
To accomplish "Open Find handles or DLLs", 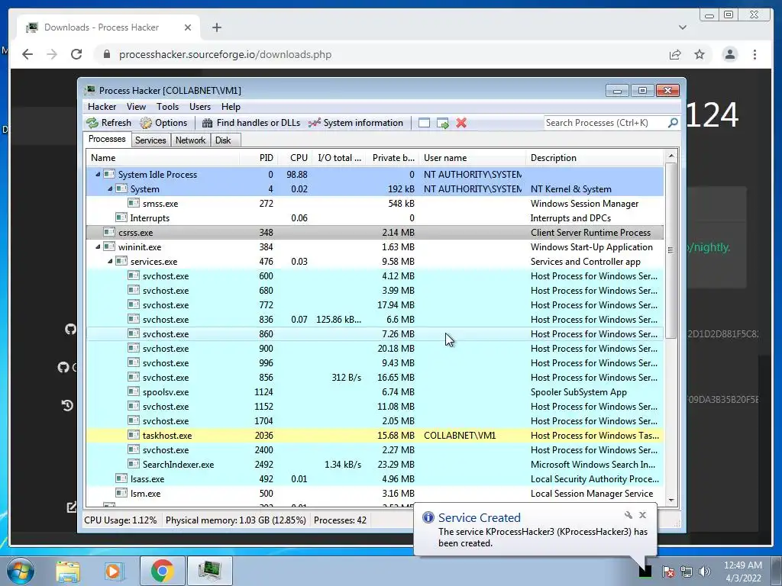I will pos(251,123).
